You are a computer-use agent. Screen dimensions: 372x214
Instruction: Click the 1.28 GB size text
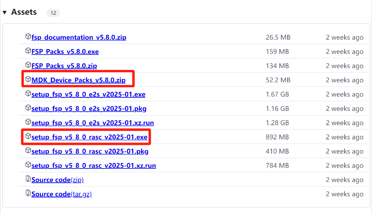pyautogui.click(x=277, y=123)
